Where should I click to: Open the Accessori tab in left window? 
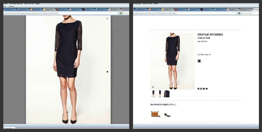coord(88,10)
